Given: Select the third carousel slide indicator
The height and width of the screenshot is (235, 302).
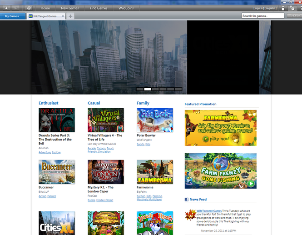Looking at the screenshot, I should [155, 89].
